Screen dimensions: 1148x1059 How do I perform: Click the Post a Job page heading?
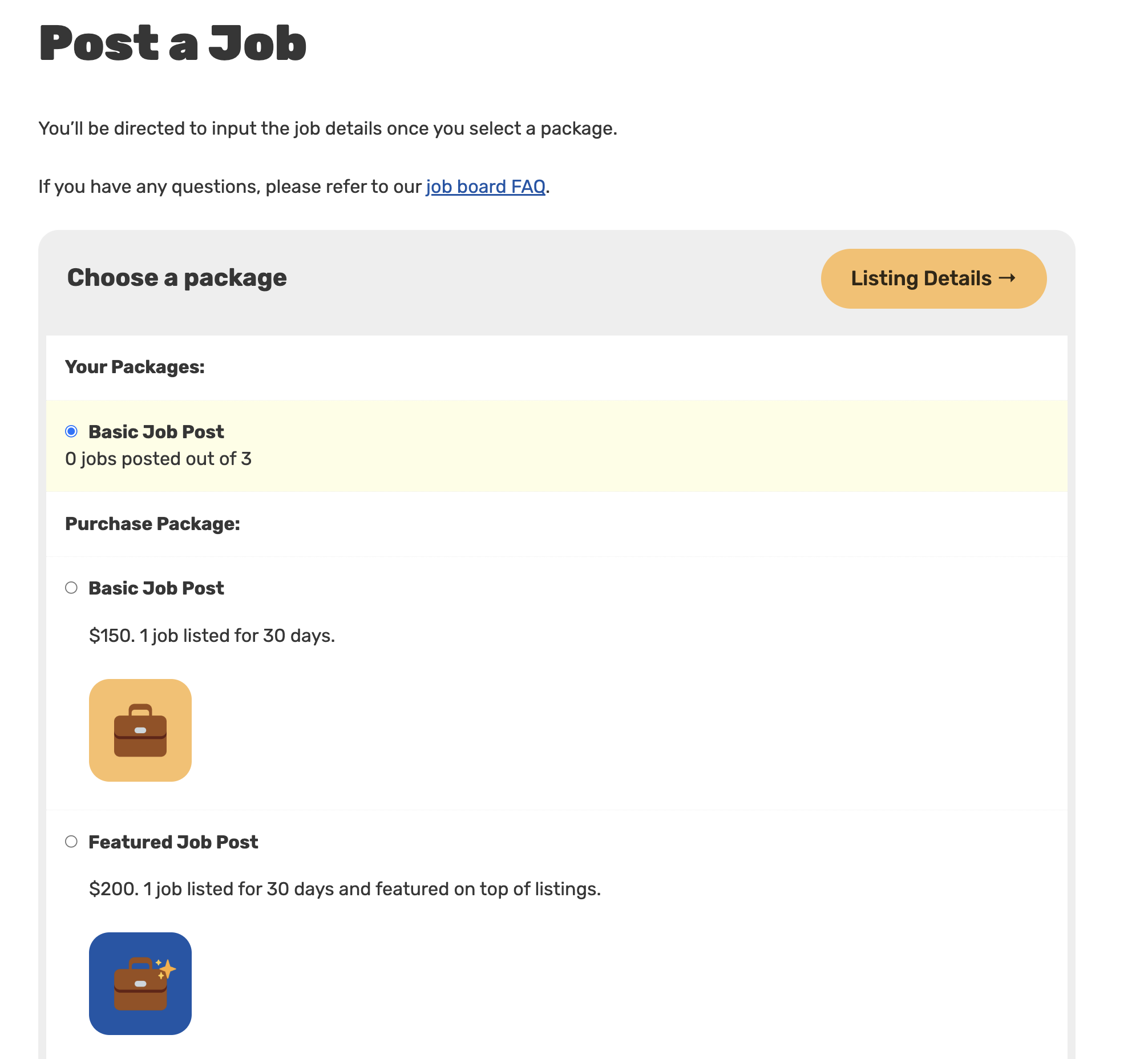tap(172, 43)
